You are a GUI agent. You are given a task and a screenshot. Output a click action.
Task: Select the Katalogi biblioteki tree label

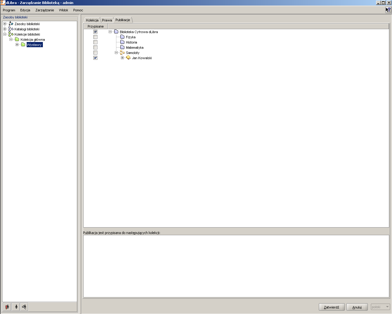click(27, 29)
